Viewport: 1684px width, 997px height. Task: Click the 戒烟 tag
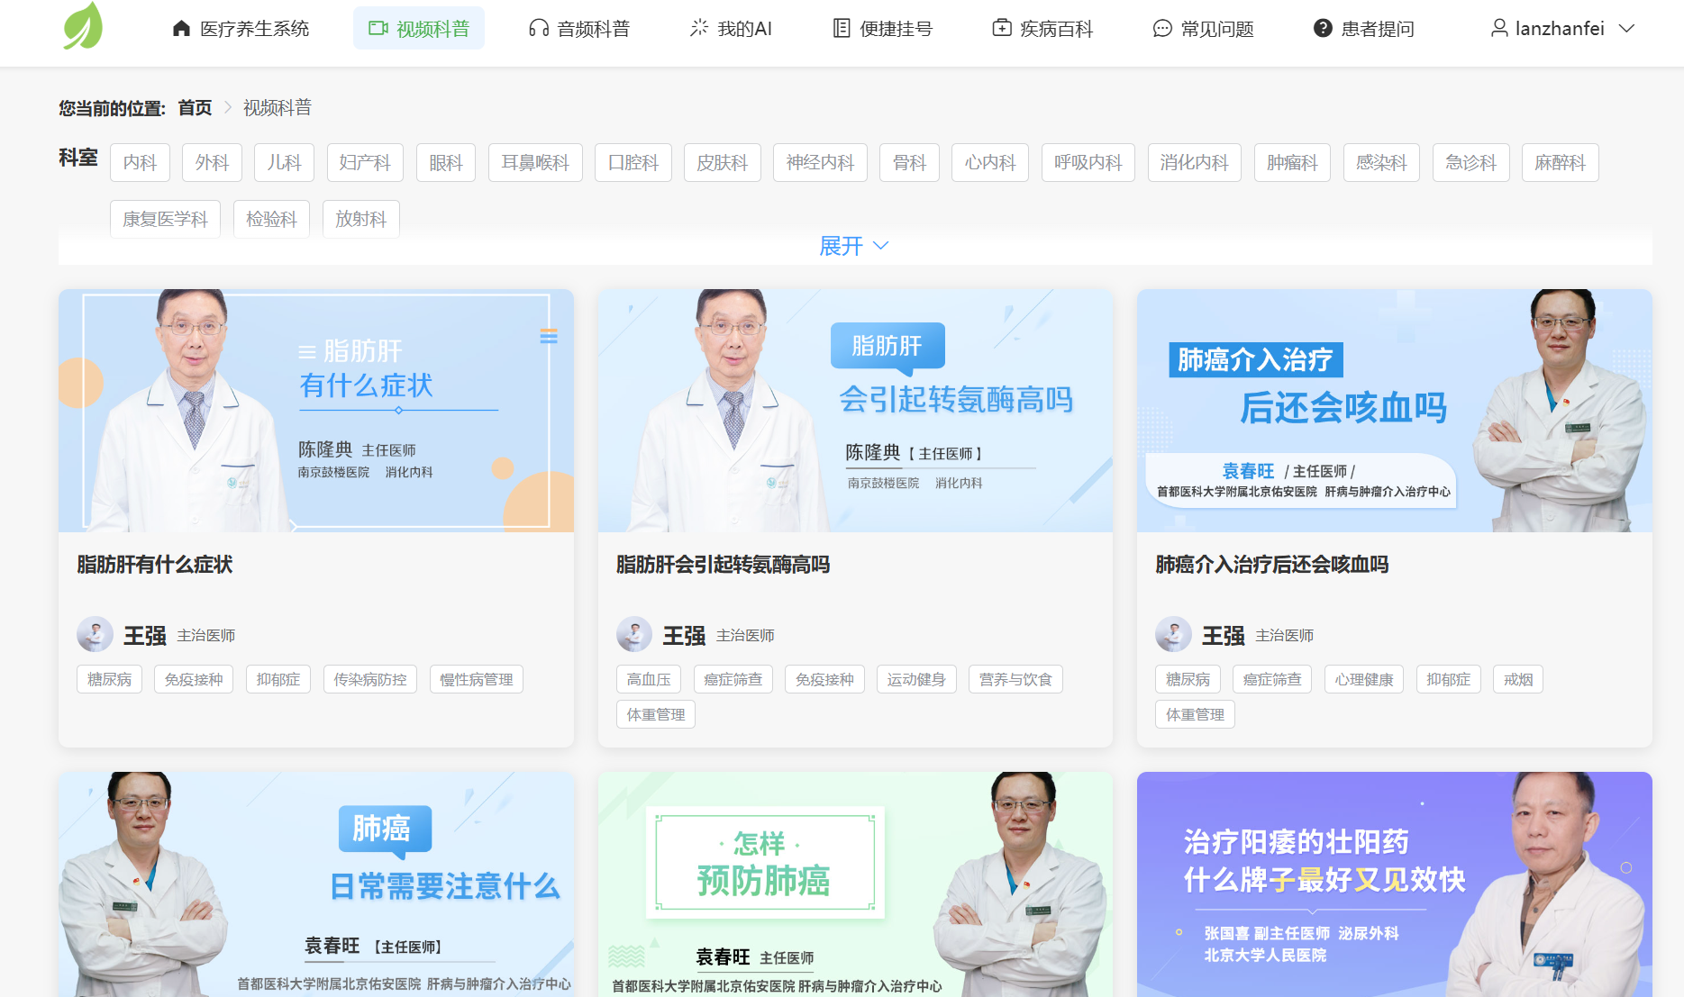click(x=1518, y=679)
